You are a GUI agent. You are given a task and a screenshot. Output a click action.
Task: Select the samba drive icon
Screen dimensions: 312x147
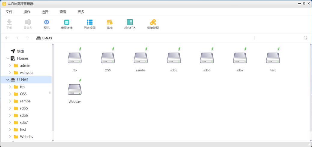pyautogui.click(x=141, y=58)
